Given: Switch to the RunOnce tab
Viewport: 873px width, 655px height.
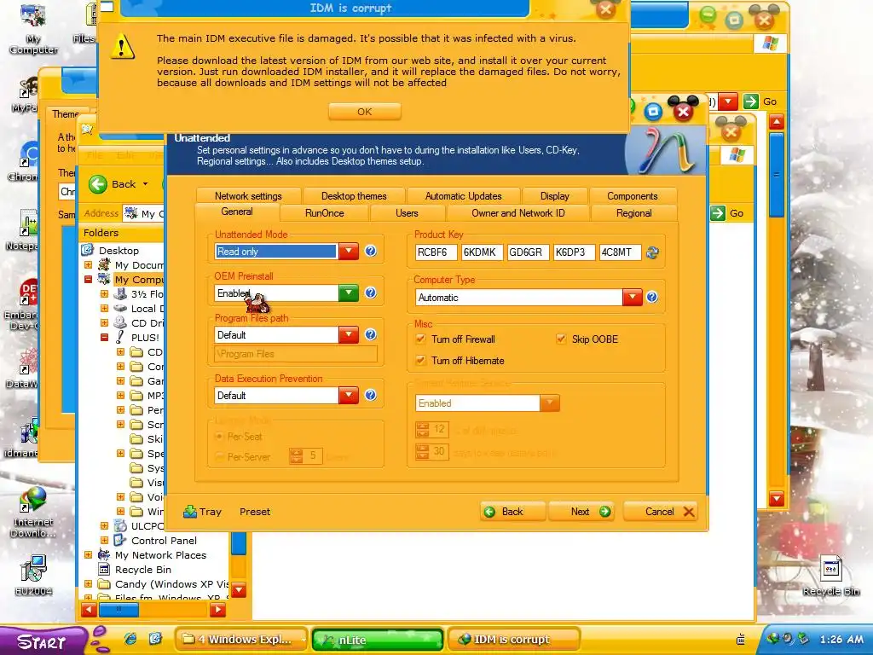Looking at the screenshot, I should [x=325, y=213].
